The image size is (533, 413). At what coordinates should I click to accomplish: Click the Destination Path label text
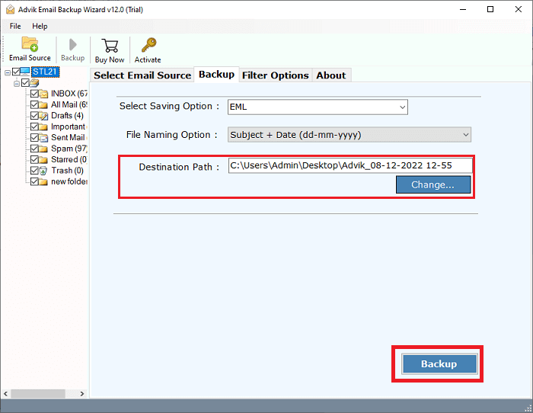tap(179, 167)
